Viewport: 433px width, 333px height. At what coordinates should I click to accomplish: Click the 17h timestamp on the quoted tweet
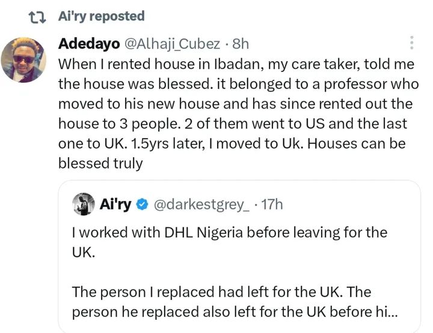(271, 204)
